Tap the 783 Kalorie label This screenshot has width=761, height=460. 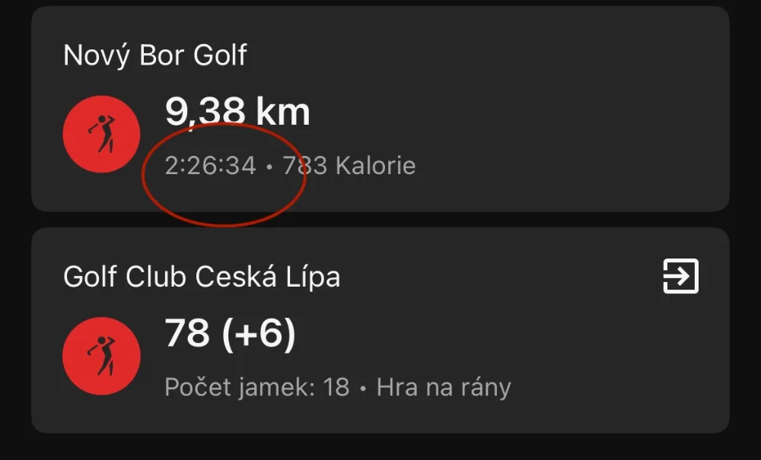[349, 166]
